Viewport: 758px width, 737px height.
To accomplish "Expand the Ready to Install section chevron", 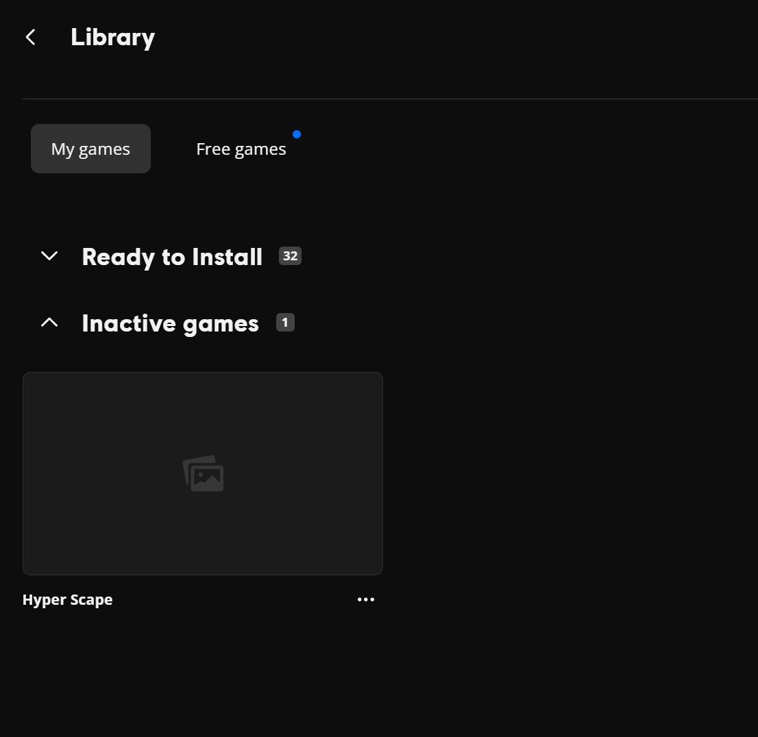I will tap(49, 256).
